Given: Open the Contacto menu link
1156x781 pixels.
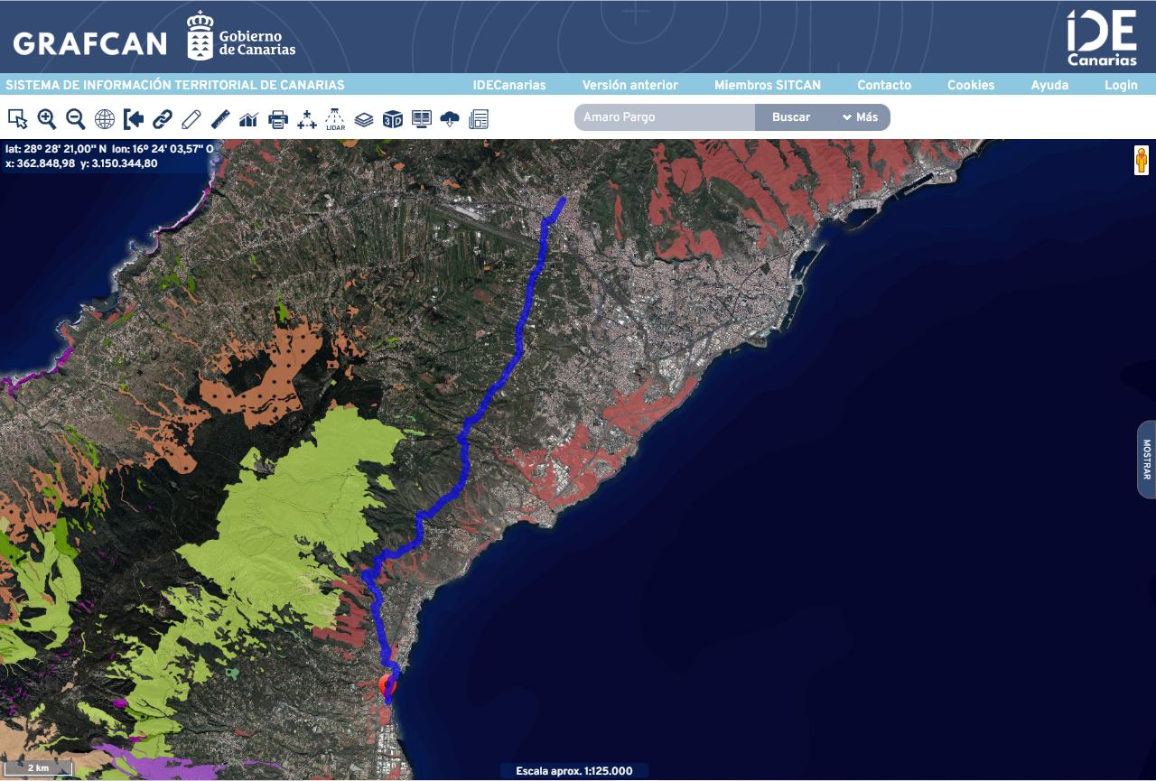Looking at the screenshot, I should 884,85.
